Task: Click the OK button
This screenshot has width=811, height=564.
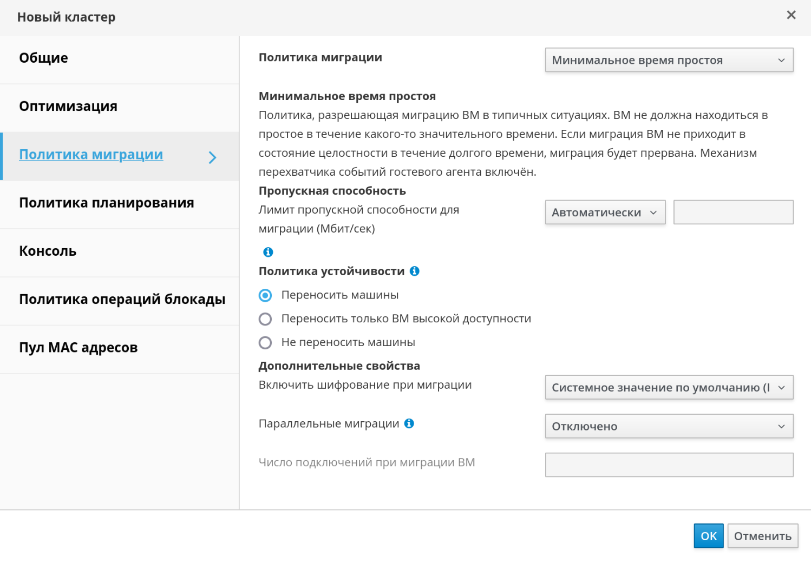Action: (x=708, y=536)
